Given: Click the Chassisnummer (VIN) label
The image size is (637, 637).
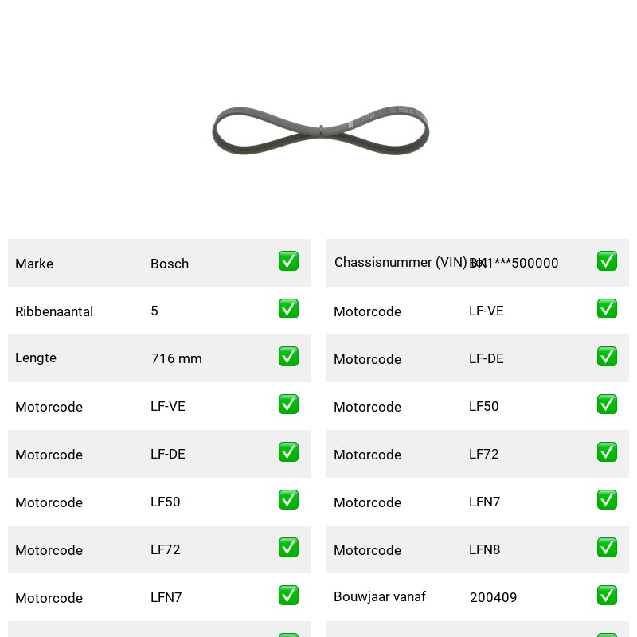Looking at the screenshot, I should pos(401,263).
